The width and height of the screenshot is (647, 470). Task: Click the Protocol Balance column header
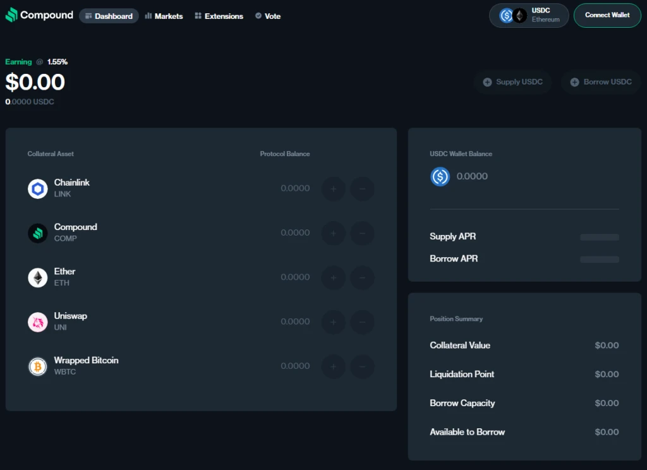[285, 154]
